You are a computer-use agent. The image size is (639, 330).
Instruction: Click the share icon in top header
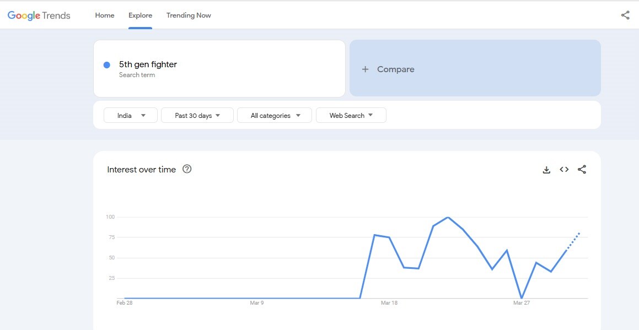(625, 15)
